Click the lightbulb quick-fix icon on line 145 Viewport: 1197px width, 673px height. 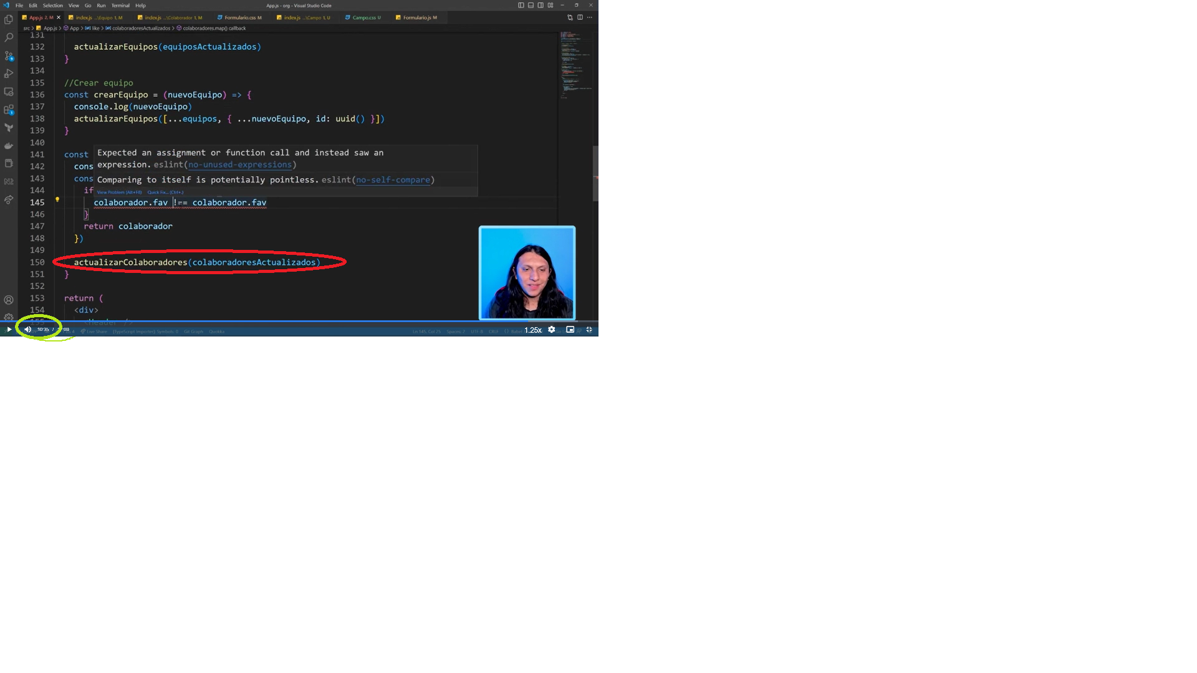(57, 200)
